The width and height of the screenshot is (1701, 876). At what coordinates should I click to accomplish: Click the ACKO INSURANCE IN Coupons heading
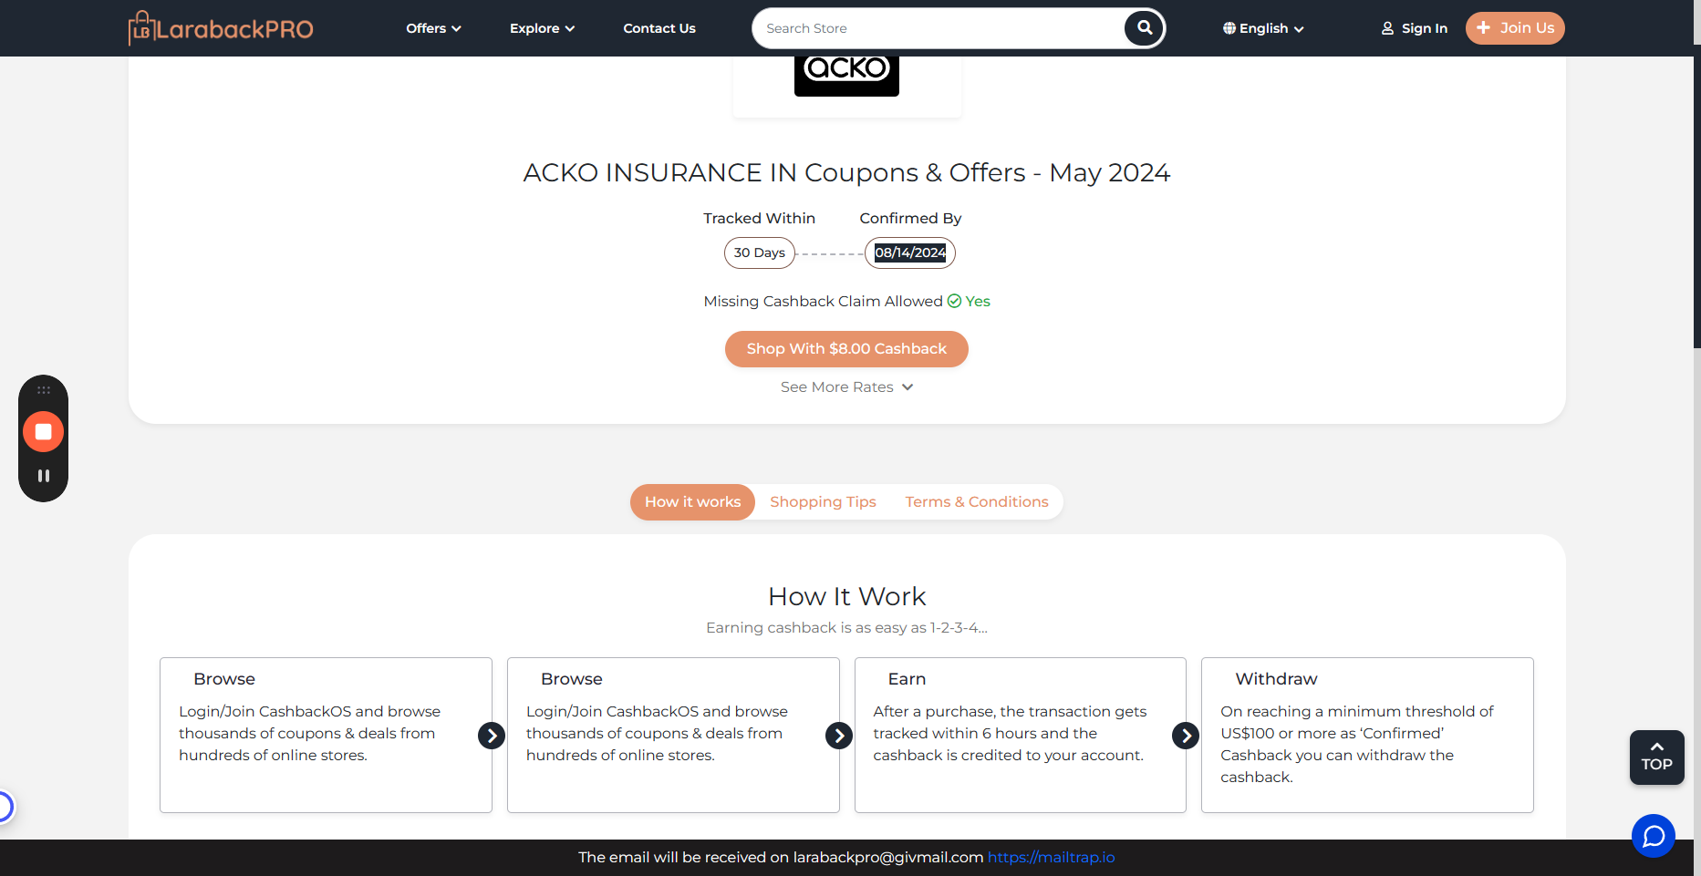[846, 172]
